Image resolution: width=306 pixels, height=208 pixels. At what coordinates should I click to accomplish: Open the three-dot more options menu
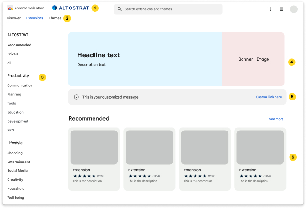(x=270, y=9)
